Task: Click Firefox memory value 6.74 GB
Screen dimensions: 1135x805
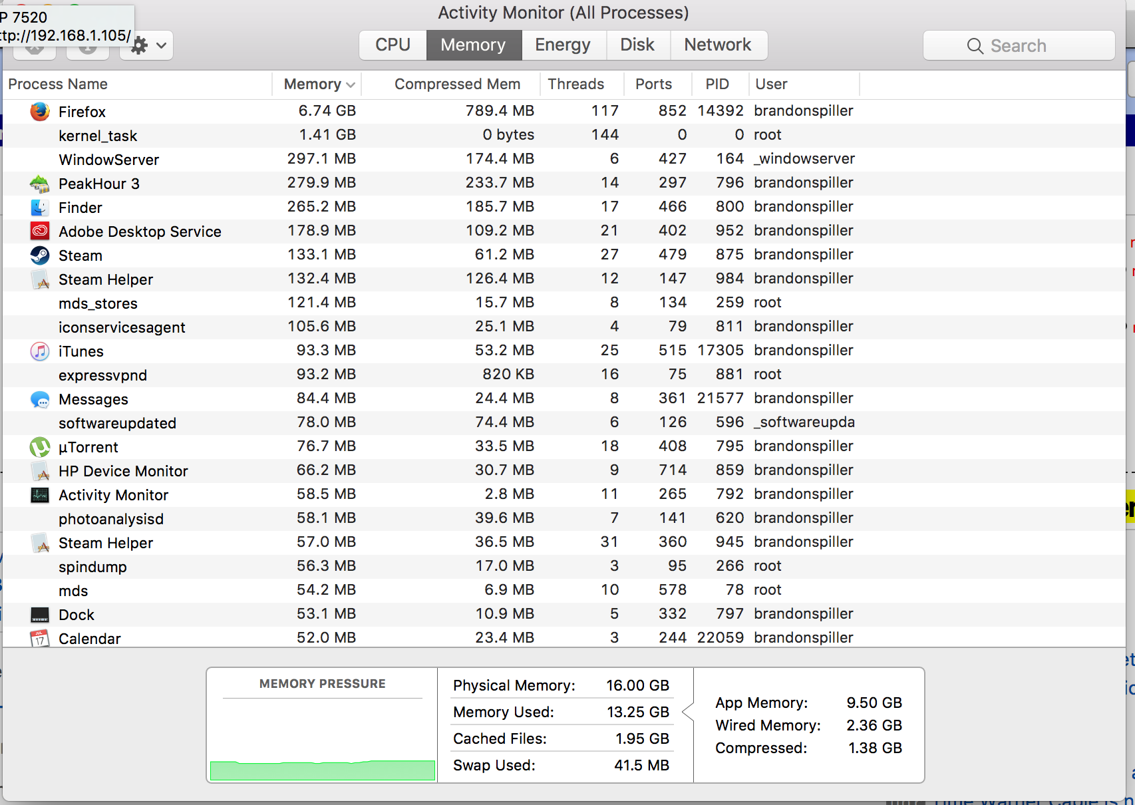Action: 327,110
